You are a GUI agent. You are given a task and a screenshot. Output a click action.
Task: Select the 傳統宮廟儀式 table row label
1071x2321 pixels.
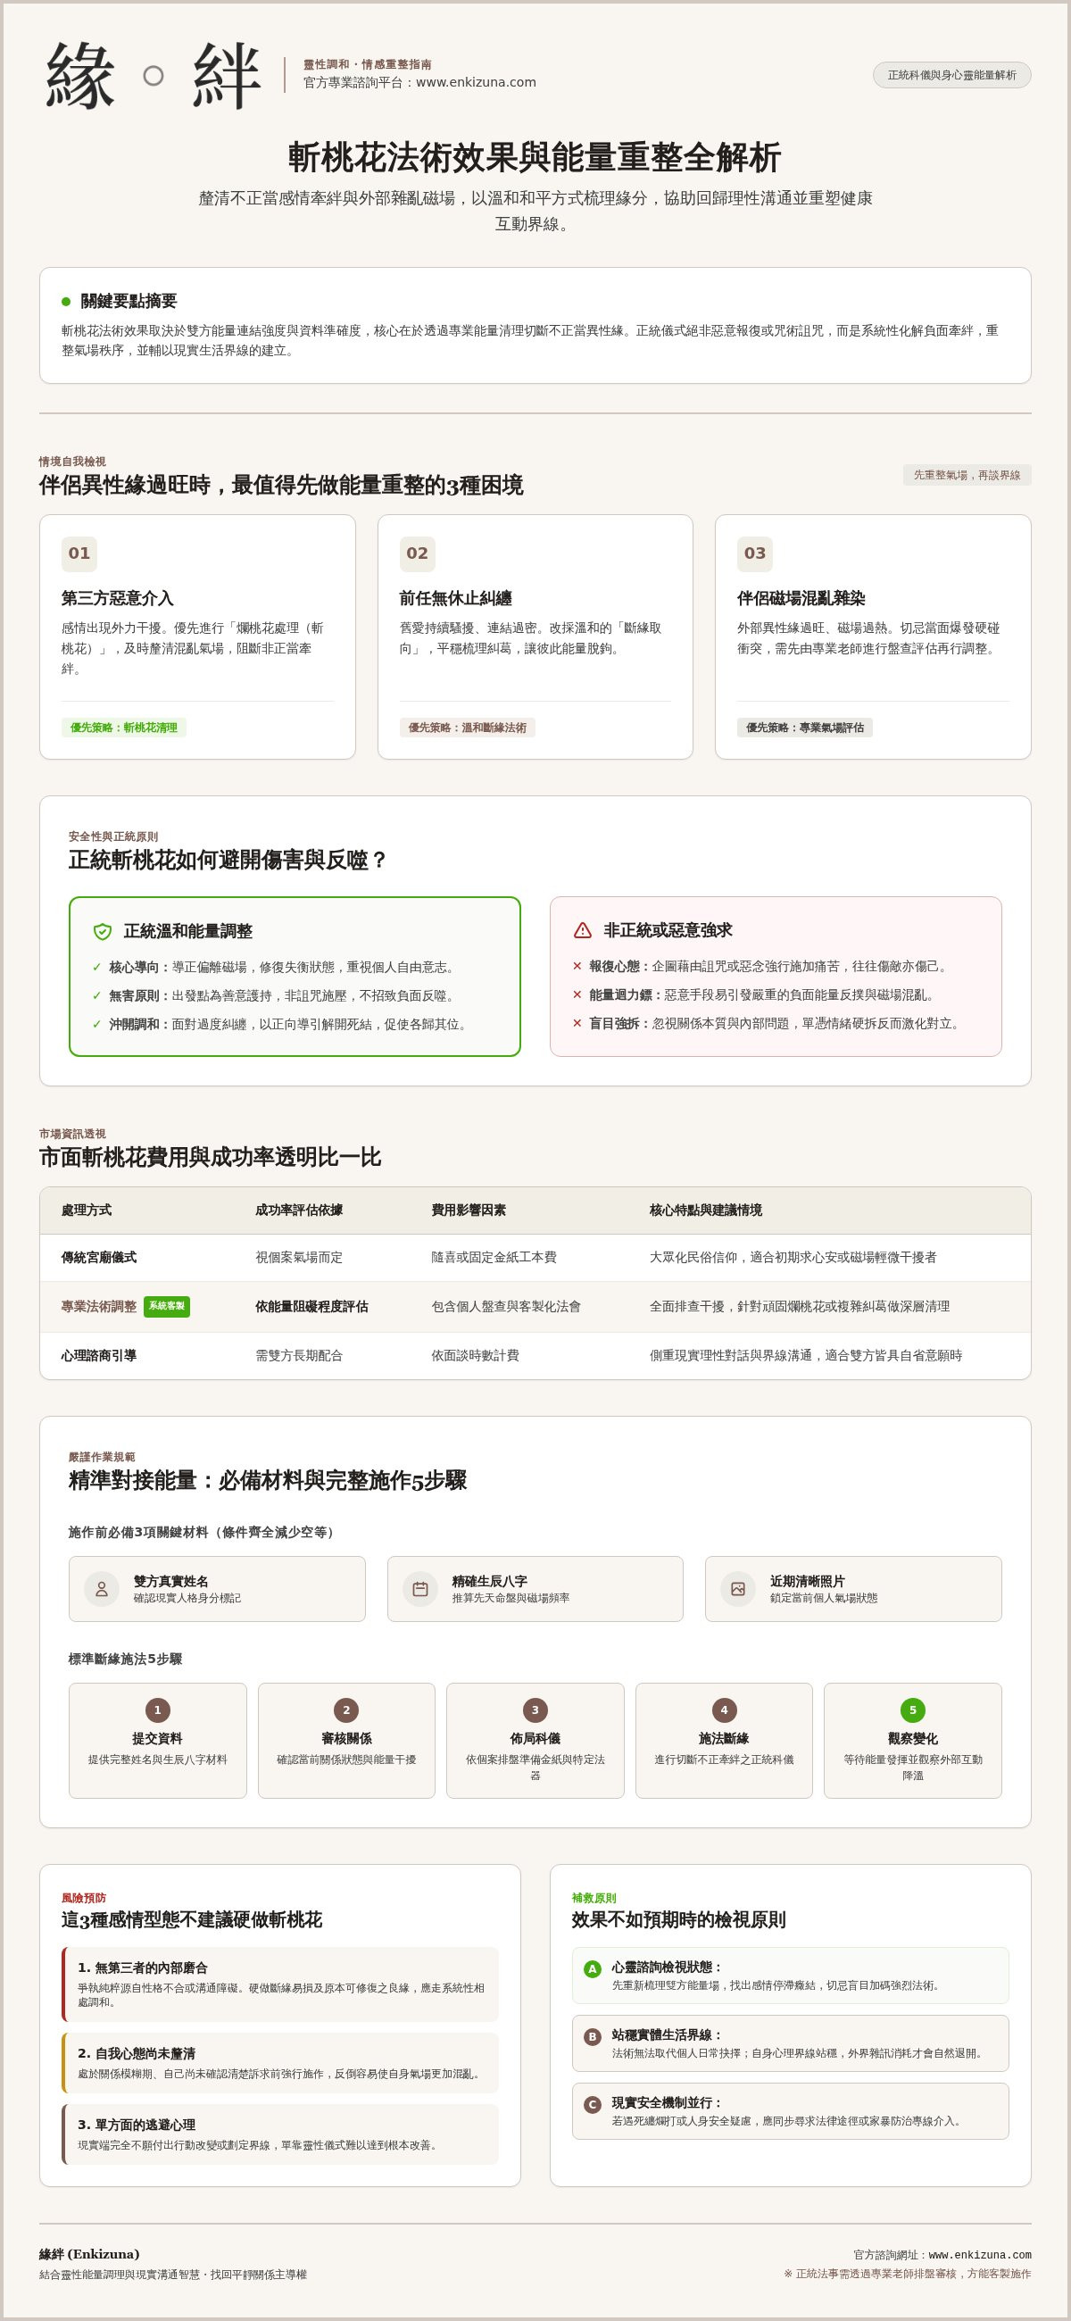(99, 1257)
